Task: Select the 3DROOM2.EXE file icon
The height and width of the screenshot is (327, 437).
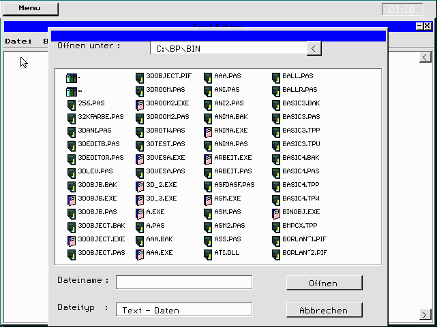Action: (x=140, y=103)
